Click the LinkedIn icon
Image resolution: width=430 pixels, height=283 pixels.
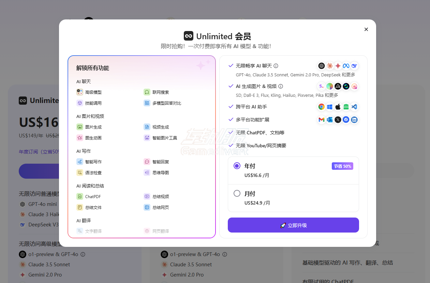click(x=354, y=120)
